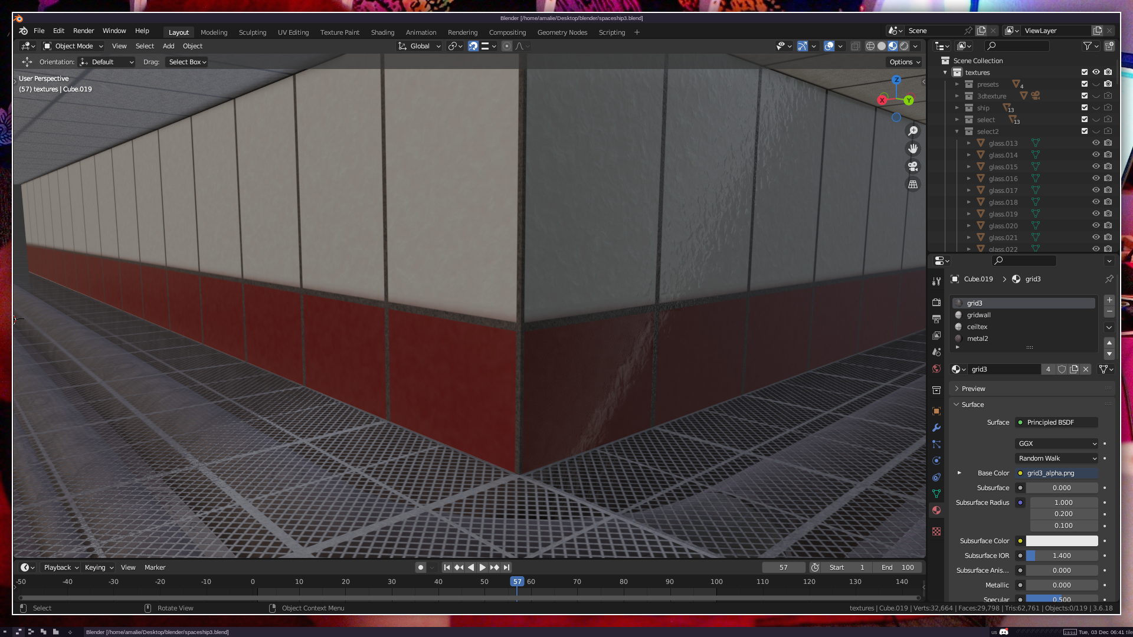
Task: Click the pan view hand icon
Action: [913, 149]
